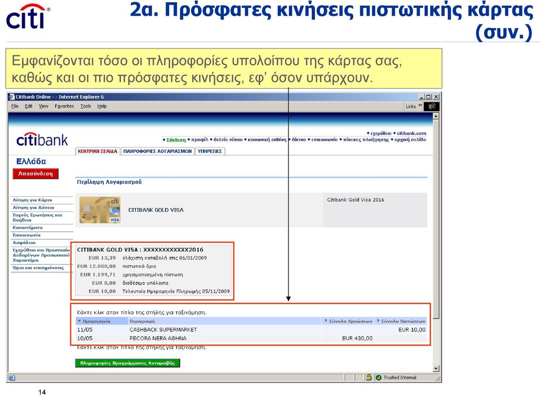Click the vertical scrollbar thumb

[436, 218]
